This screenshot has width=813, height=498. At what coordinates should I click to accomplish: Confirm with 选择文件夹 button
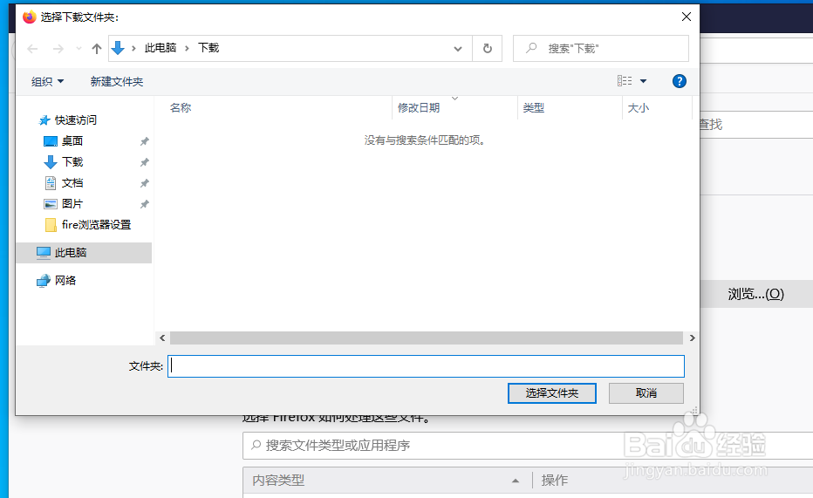click(x=551, y=393)
